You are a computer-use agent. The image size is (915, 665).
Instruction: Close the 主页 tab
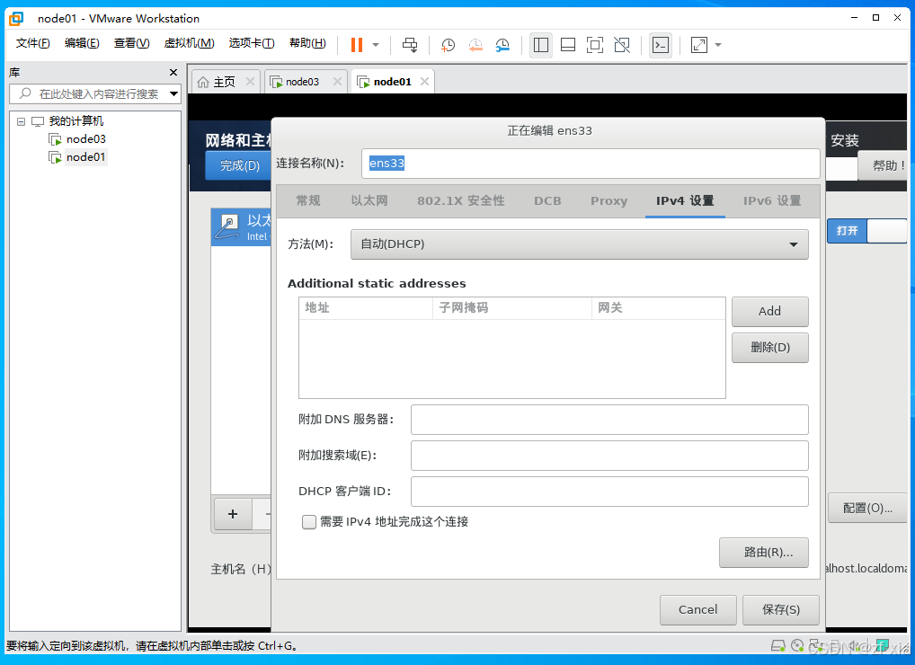[251, 82]
